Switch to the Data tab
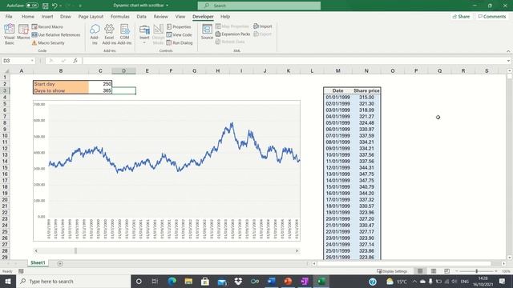Screen dimensions: 513x288 click(x=141, y=16)
